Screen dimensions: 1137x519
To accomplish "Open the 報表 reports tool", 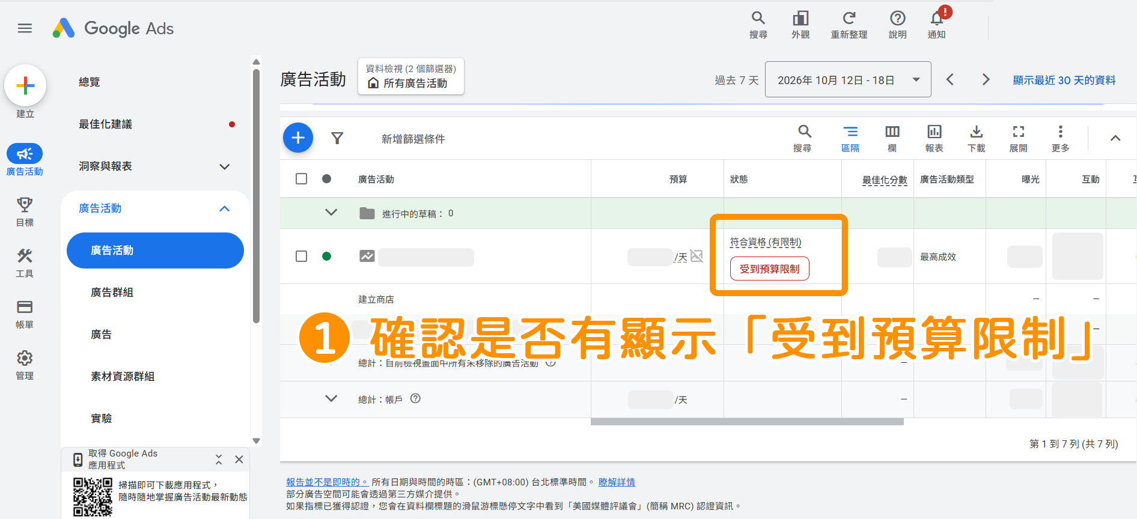I will point(934,138).
